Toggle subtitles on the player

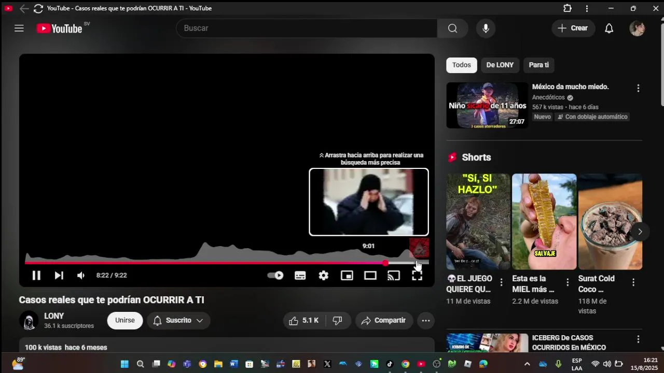point(300,276)
